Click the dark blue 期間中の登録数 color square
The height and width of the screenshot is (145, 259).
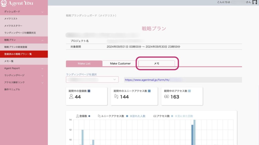click(89, 91)
